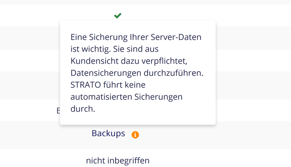Click the final word "durch." in the tooltip
Image resolution: width=291 pixels, height=167 pixels.
(83, 109)
